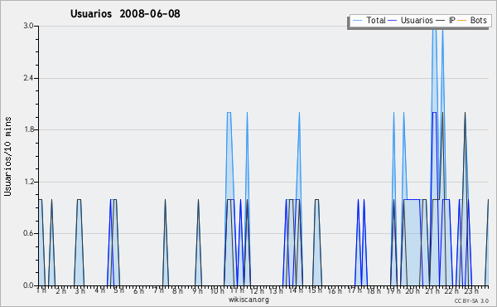
Task: Click the 9 h x-axis label
Action: point(197,290)
